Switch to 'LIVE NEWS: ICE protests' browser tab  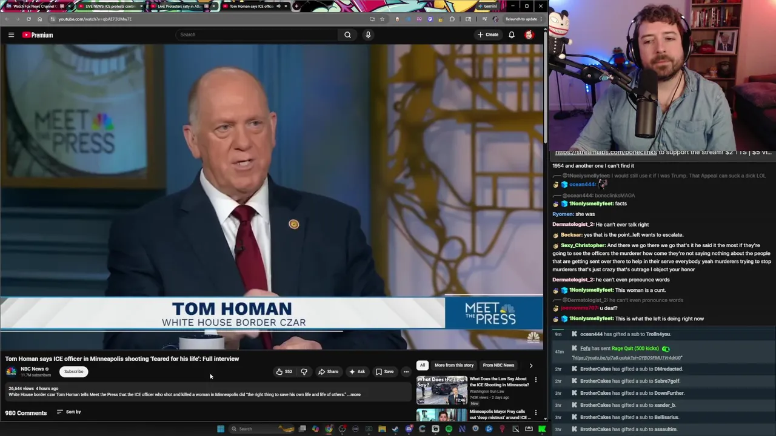109,6
